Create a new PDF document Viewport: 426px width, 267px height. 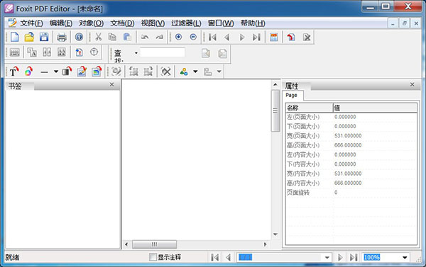pos(14,37)
